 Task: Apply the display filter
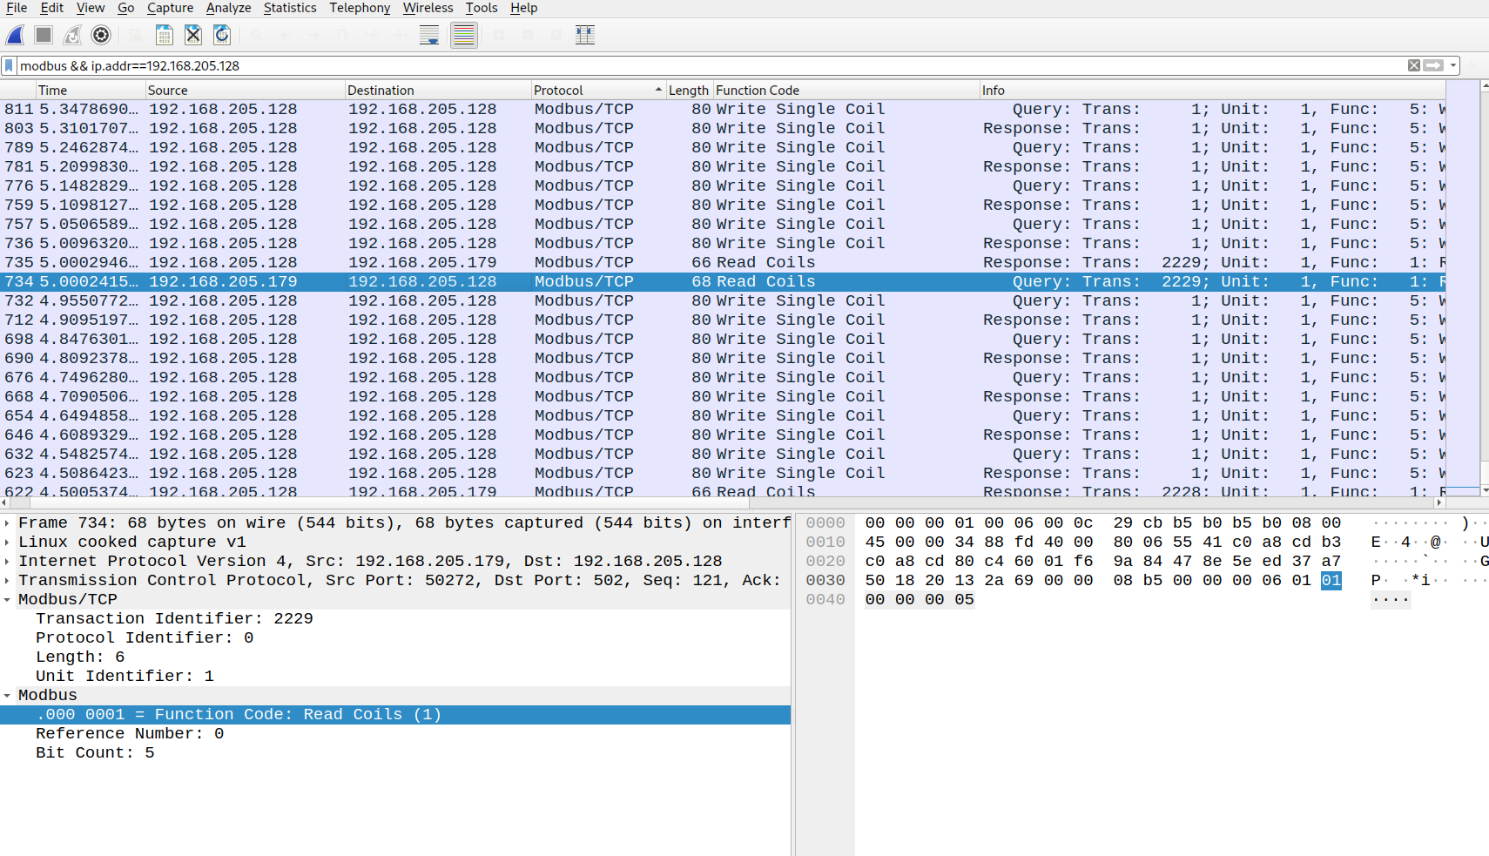[1434, 65]
